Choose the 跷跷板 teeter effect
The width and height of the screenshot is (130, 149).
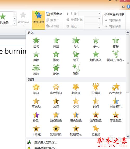[x=76, y=89]
